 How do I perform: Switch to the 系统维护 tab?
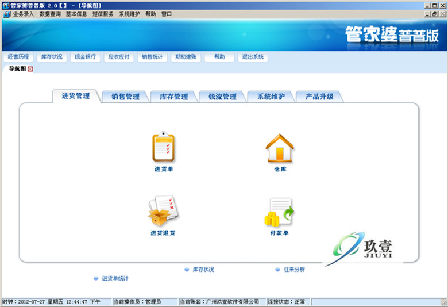tap(271, 97)
